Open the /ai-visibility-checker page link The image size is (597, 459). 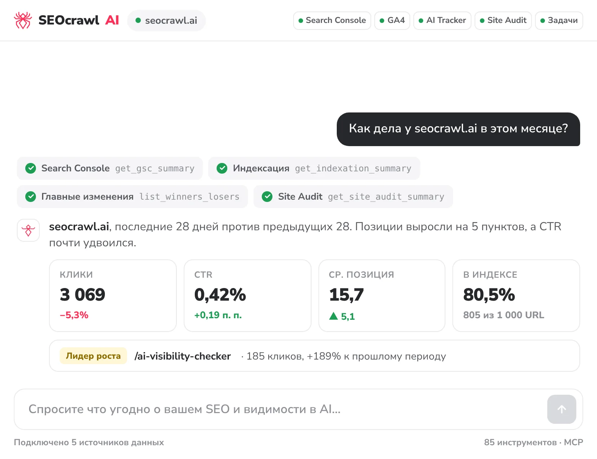tap(183, 356)
